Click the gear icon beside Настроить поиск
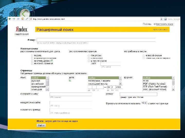 coord(155,24)
